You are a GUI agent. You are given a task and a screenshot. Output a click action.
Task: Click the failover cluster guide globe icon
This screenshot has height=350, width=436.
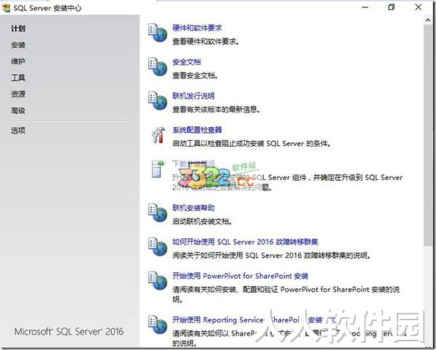point(158,247)
